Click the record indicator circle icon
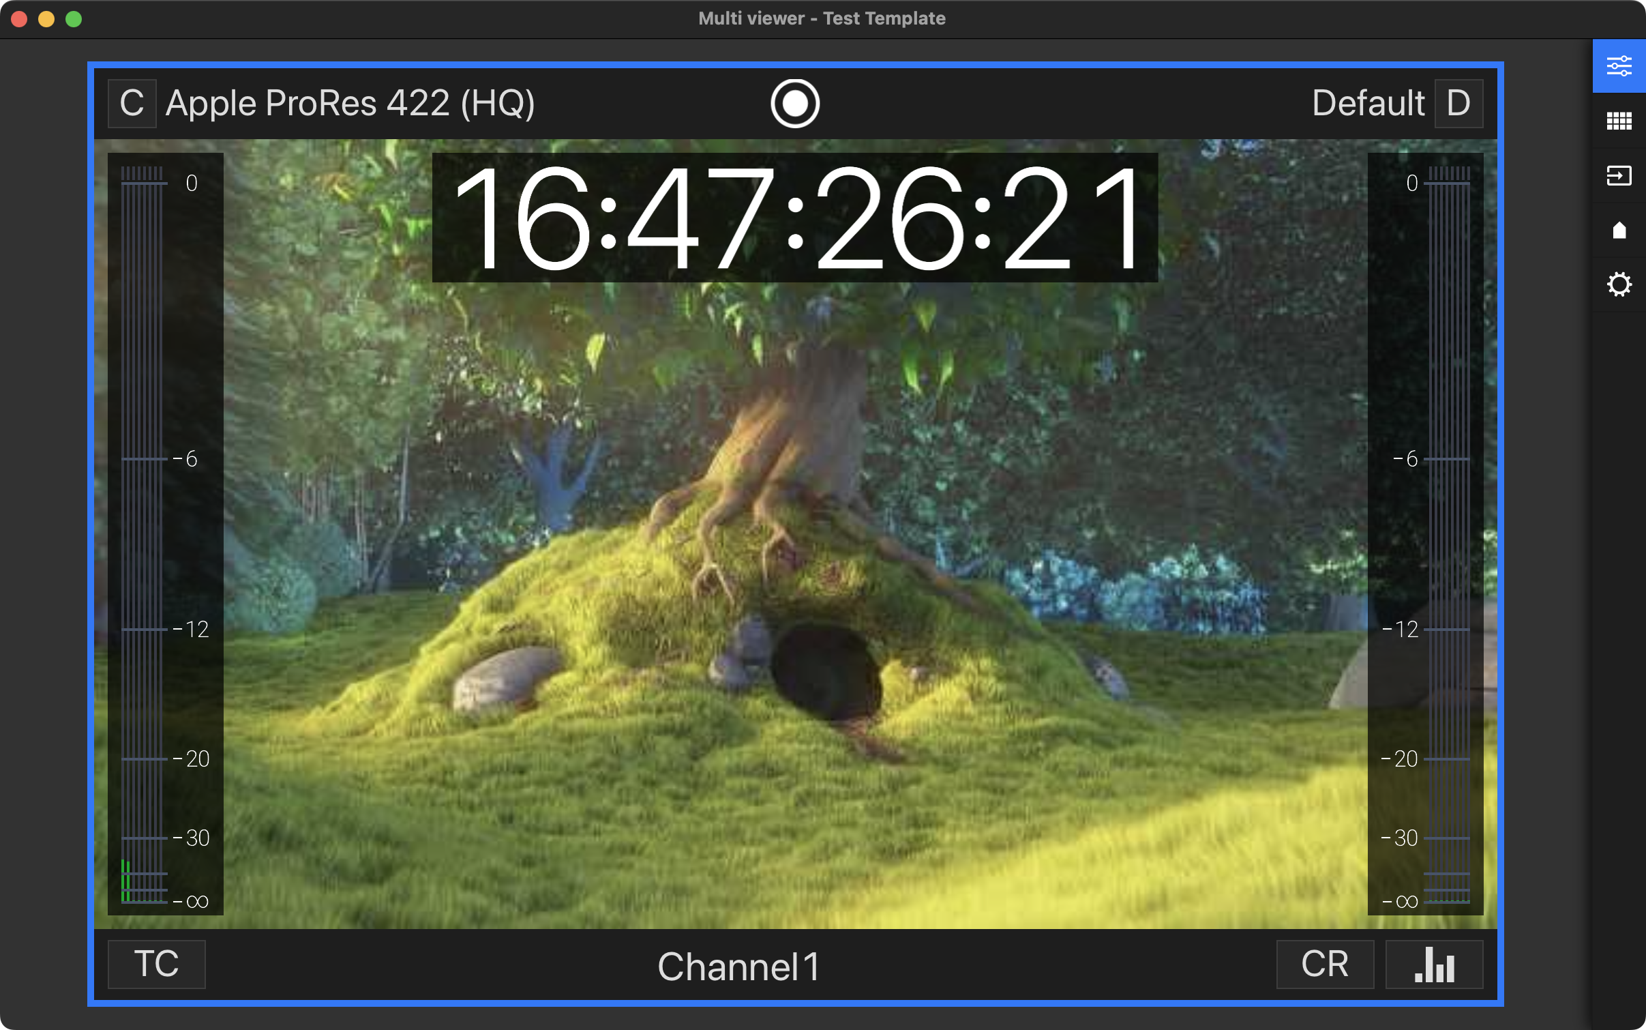This screenshot has height=1030, width=1646. tap(795, 104)
